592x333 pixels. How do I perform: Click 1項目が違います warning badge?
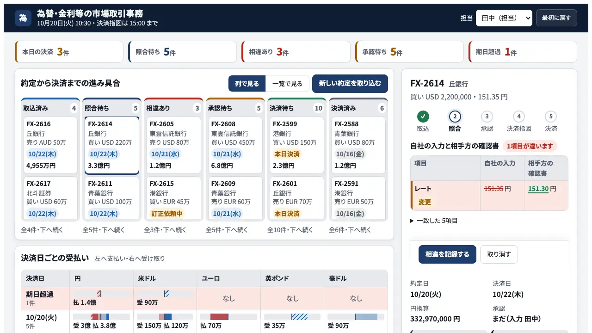[530, 146]
